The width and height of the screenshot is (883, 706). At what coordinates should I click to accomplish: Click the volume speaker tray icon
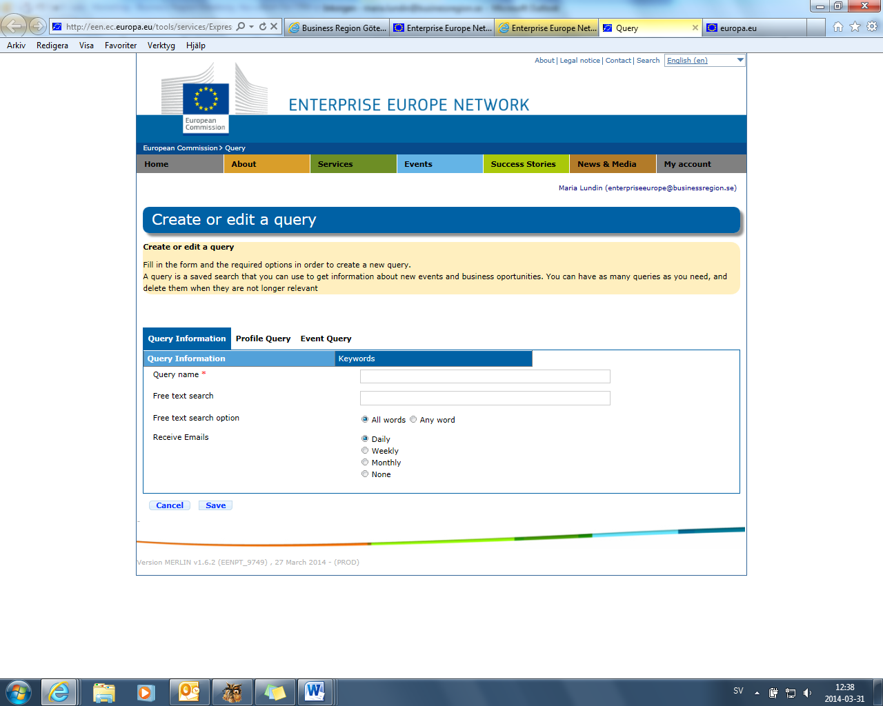(807, 693)
